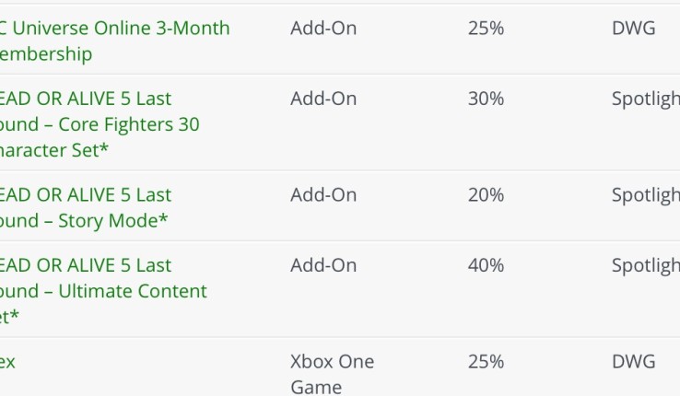The height and width of the screenshot is (396, 680).
Task: Click Add-On in the Ultimate Content row
Action: (x=323, y=265)
